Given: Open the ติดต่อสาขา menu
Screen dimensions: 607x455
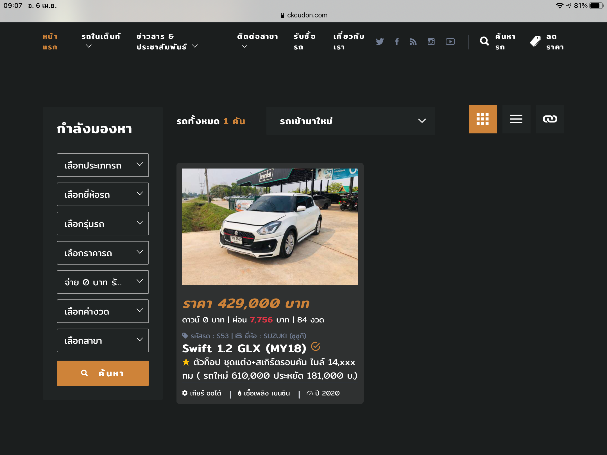Looking at the screenshot, I should (x=257, y=41).
